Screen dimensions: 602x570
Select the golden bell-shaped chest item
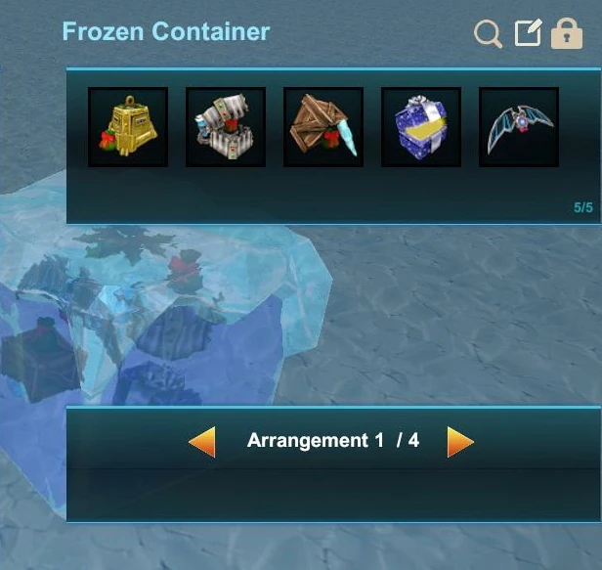[x=128, y=127]
